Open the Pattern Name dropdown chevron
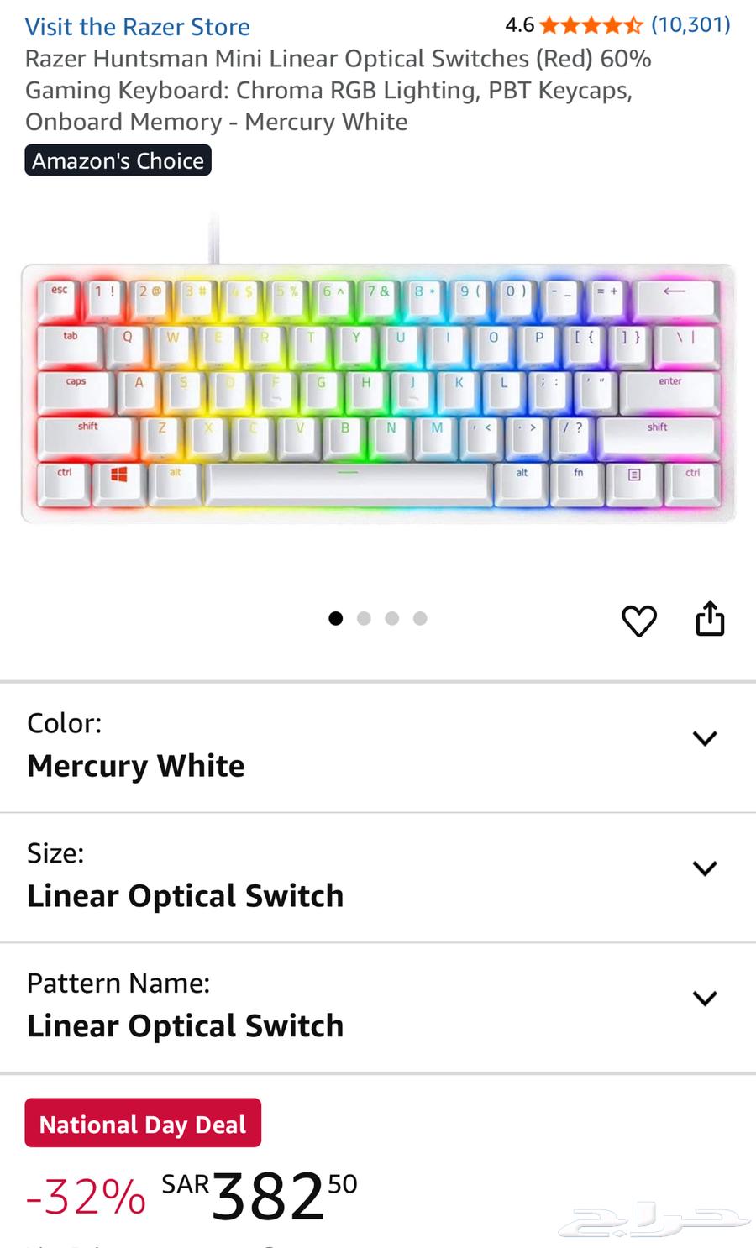The width and height of the screenshot is (756, 1248). click(705, 998)
